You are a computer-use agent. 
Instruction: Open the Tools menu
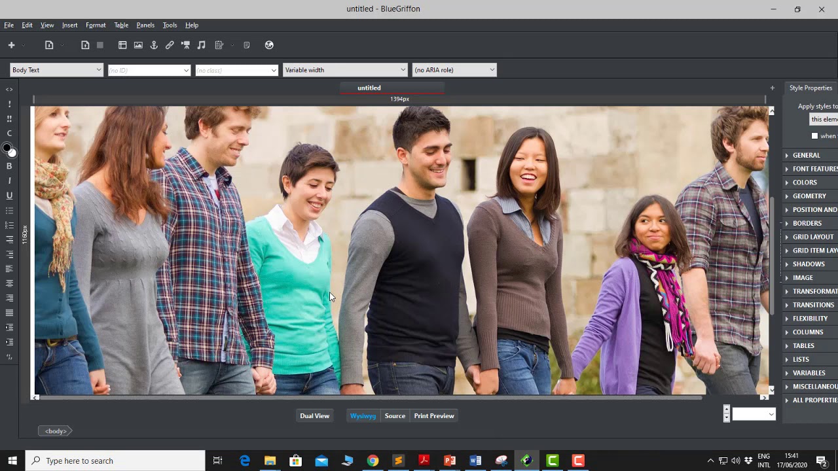click(x=170, y=25)
